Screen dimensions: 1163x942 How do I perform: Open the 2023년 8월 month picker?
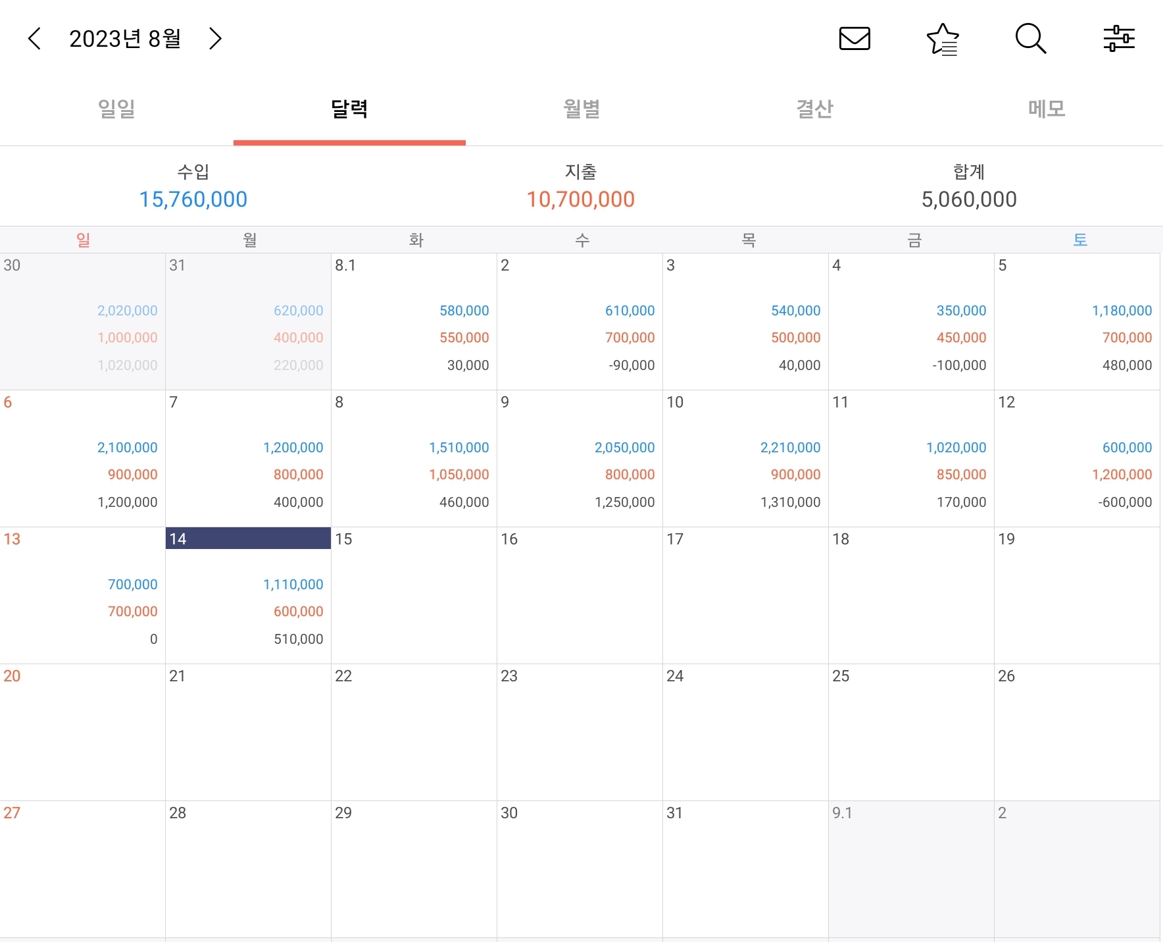(125, 39)
